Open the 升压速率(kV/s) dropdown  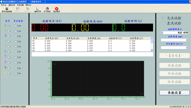(x=187, y=48)
